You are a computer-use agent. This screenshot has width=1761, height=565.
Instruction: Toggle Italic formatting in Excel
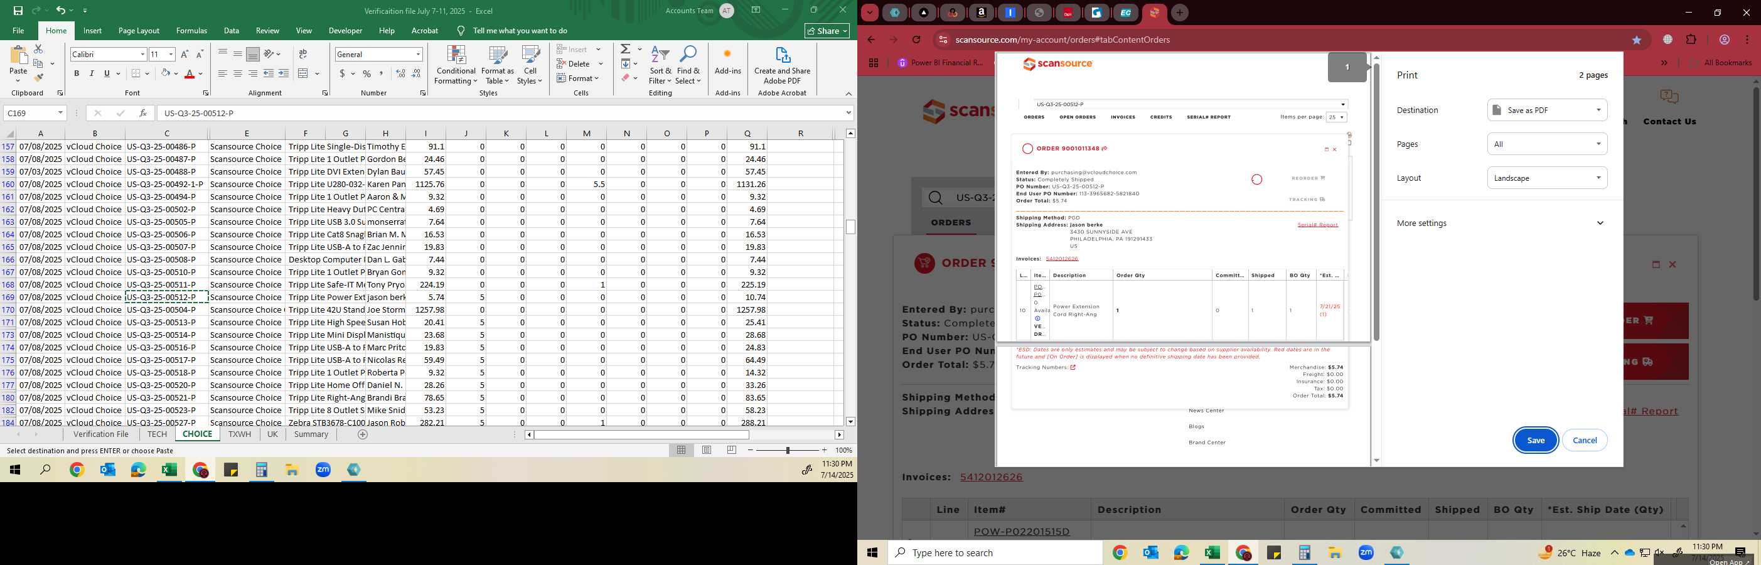coord(92,73)
